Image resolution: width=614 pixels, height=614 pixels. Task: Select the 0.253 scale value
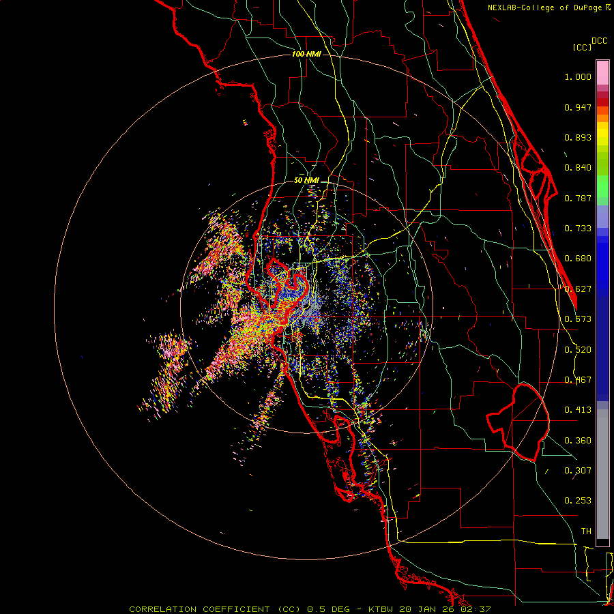[578, 501]
